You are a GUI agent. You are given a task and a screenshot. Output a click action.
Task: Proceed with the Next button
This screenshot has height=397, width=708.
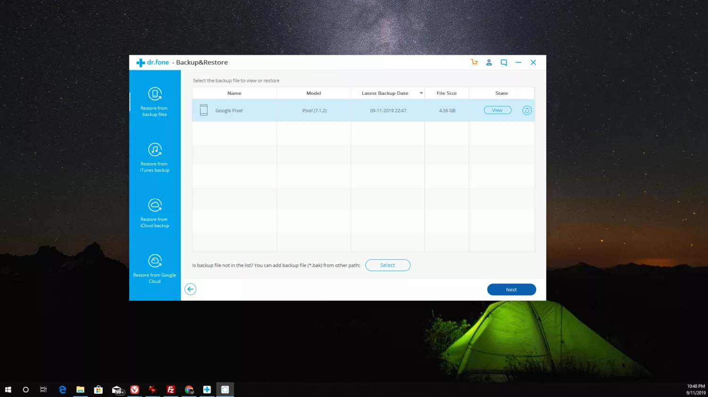click(x=511, y=289)
